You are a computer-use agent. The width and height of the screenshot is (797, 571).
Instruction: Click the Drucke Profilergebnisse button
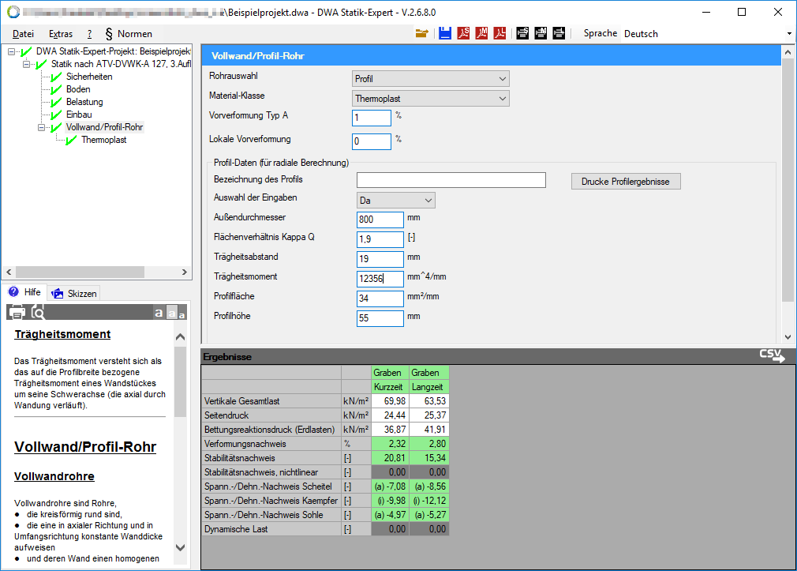625,182
